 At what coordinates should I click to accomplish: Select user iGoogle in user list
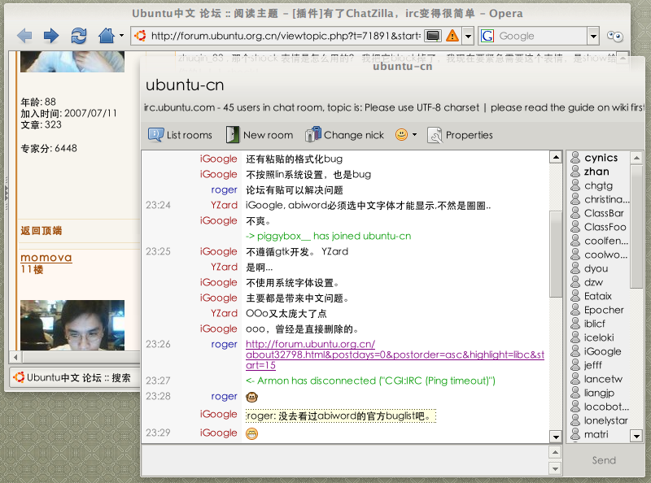600,351
